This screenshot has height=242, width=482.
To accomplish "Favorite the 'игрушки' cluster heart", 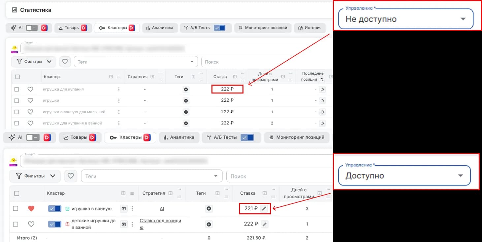I will click(x=30, y=100).
